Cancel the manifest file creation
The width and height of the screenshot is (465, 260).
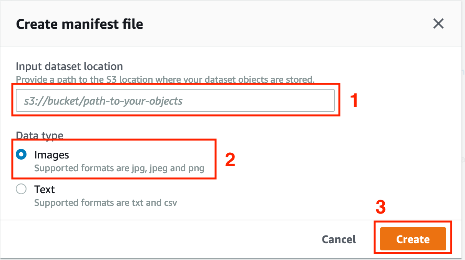pos(339,239)
